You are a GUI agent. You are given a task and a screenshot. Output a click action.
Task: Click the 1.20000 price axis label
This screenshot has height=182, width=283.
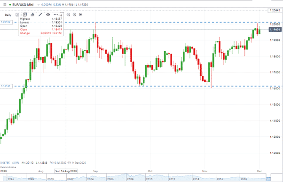coord(275,24)
